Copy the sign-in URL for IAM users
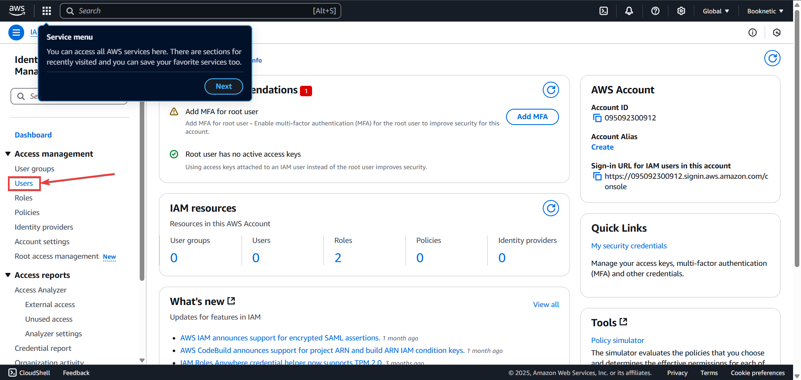The image size is (801, 380). click(x=597, y=176)
